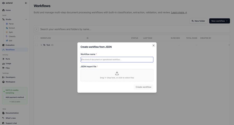Toggle the select-all workflows checkbox

coord(37,38)
